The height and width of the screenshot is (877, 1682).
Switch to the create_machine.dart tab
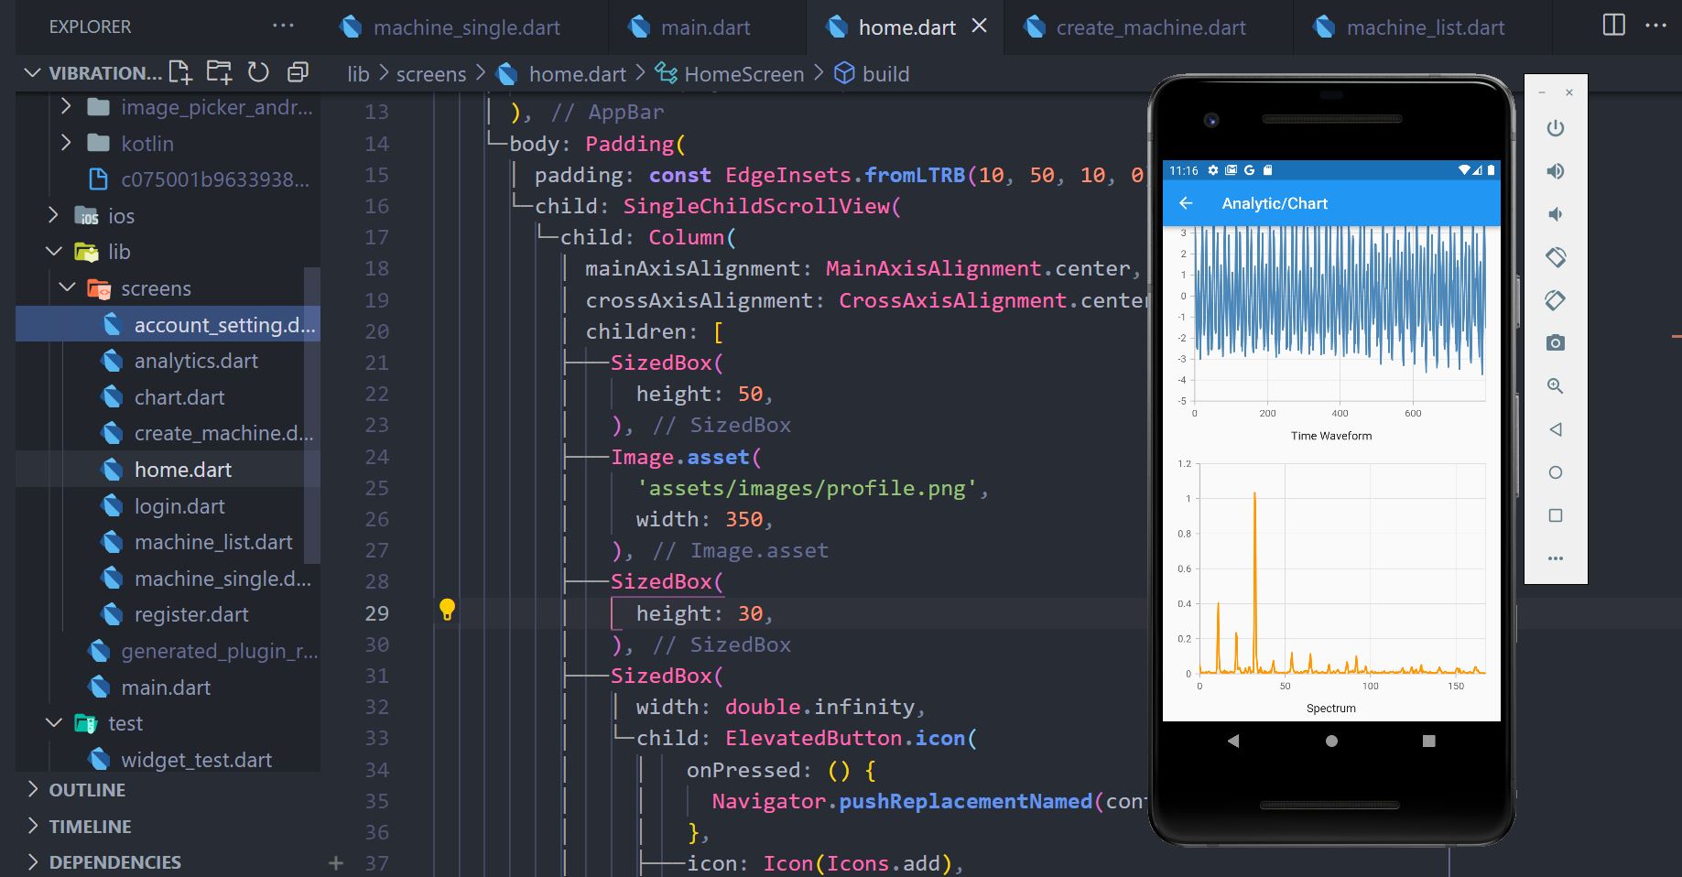tap(1147, 27)
